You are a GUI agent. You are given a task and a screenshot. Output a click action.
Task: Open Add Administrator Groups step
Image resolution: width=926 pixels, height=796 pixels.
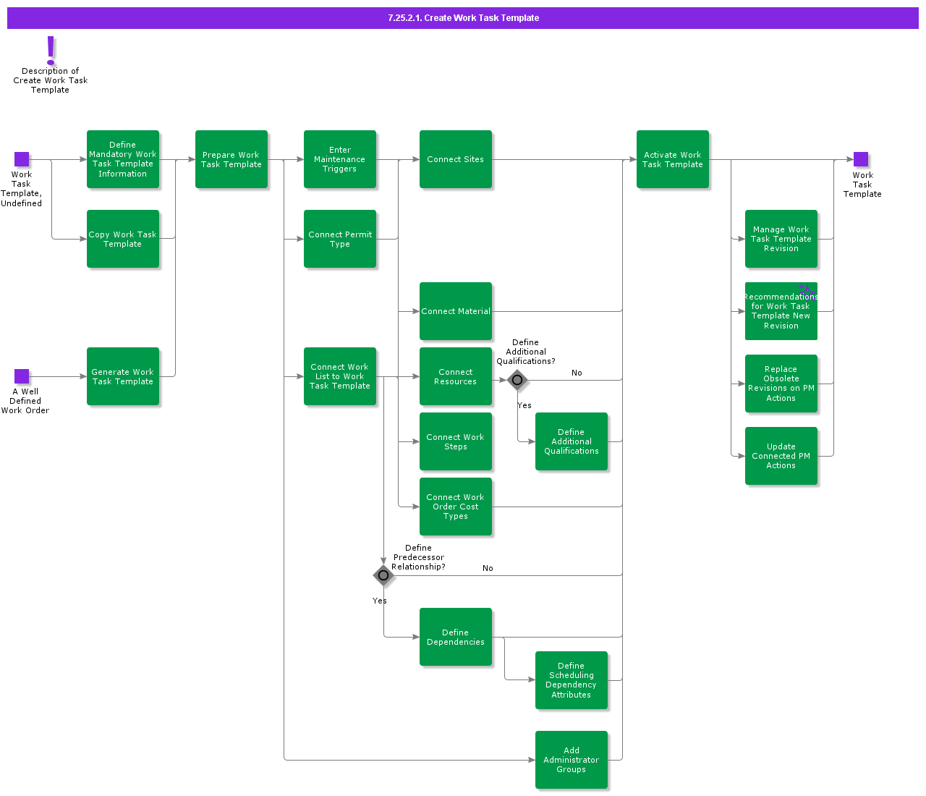[572, 760]
